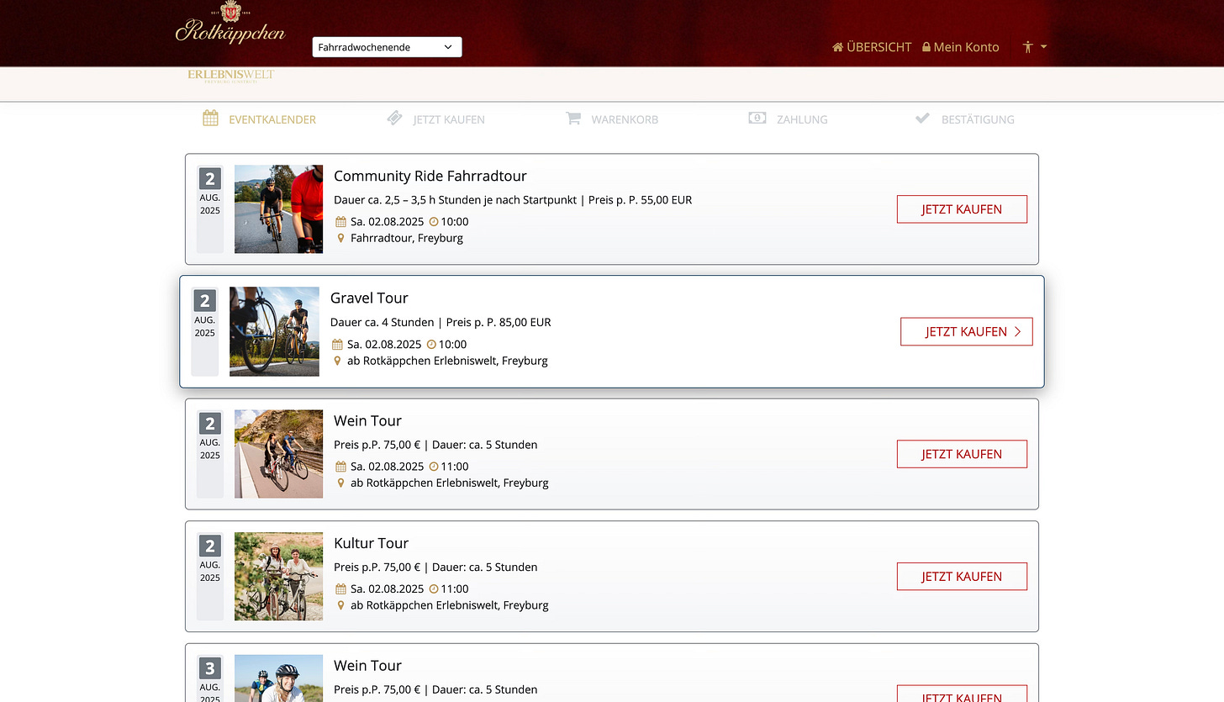Click the date badge of Kultur Tour card
This screenshot has height=702, width=1224.
(210, 577)
